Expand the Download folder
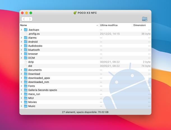Screen dimensions: 171x130 tap(21, 74)
